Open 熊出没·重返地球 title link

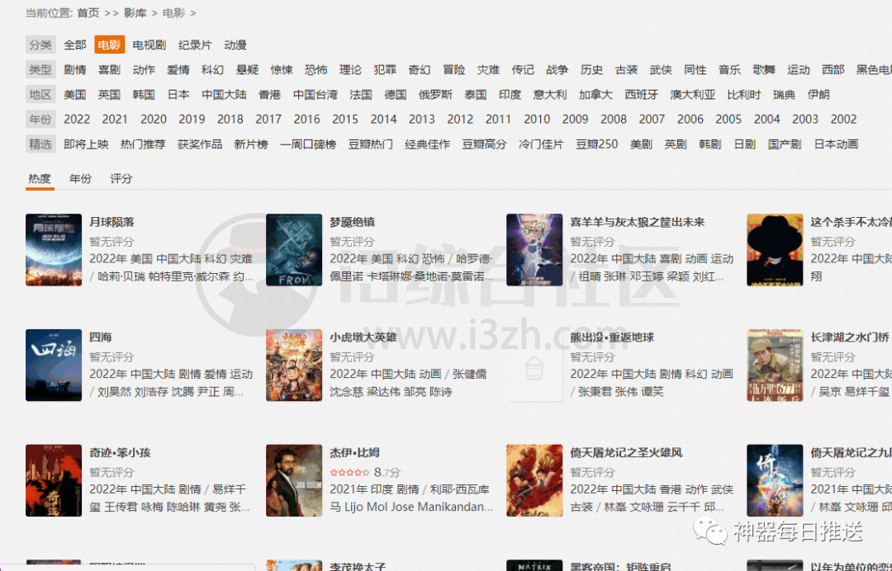point(612,337)
